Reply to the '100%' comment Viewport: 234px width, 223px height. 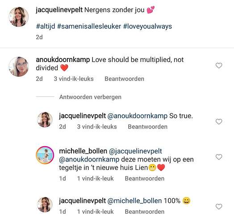coord(144,212)
